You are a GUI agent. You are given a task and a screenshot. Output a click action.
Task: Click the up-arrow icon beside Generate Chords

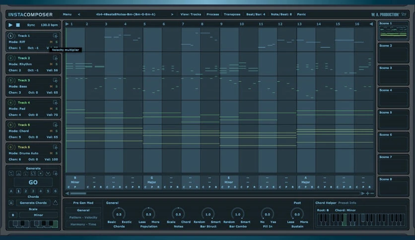[x=55, y=202]
